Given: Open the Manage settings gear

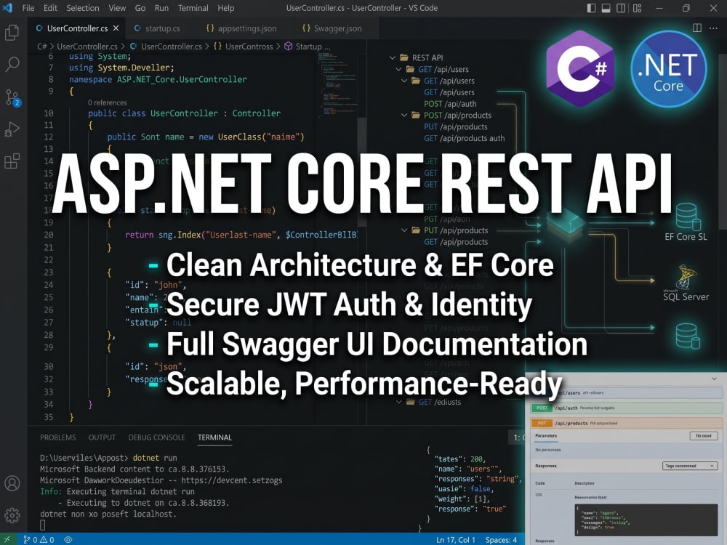Looking at the screenshot, I should [12, 515].
